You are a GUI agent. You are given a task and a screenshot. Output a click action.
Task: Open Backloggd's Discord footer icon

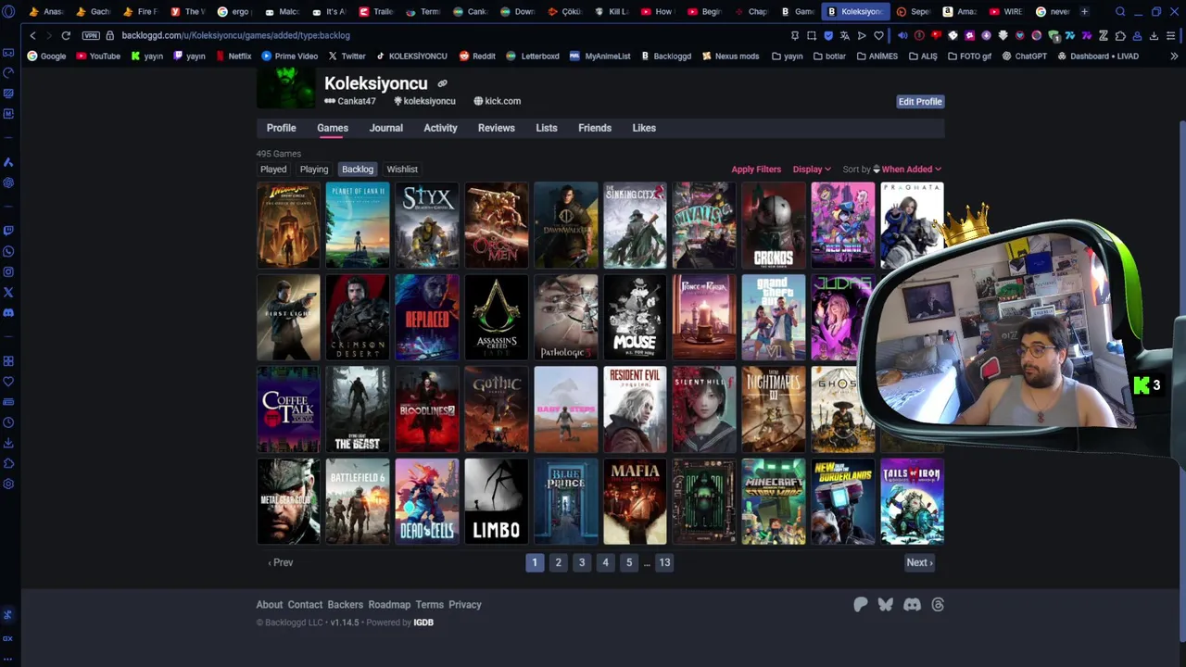[x=912, y=604]
